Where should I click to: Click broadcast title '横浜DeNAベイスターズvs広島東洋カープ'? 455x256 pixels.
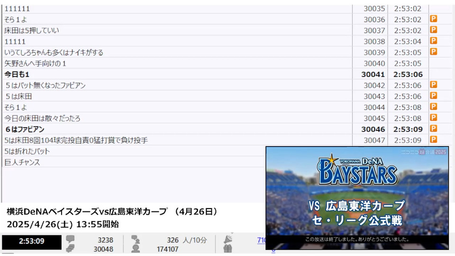point(87,211)
